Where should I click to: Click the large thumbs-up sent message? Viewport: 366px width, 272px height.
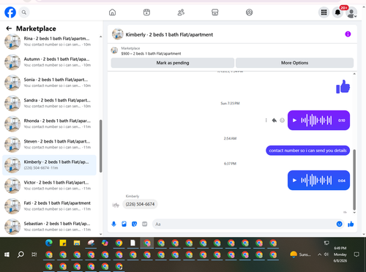[x=343, y=86]
